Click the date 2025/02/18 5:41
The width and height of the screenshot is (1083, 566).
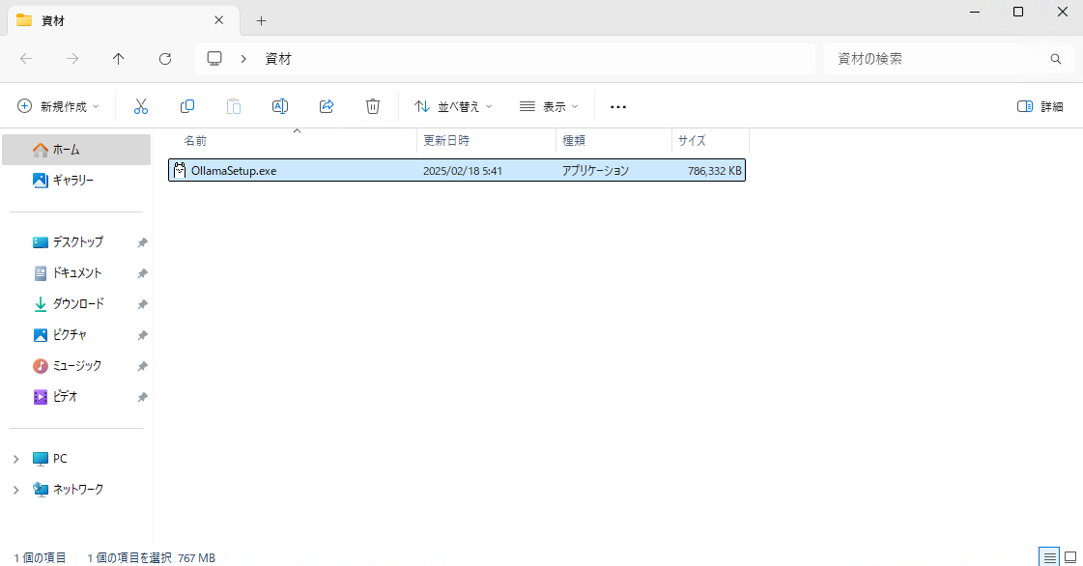coord(462,171)
